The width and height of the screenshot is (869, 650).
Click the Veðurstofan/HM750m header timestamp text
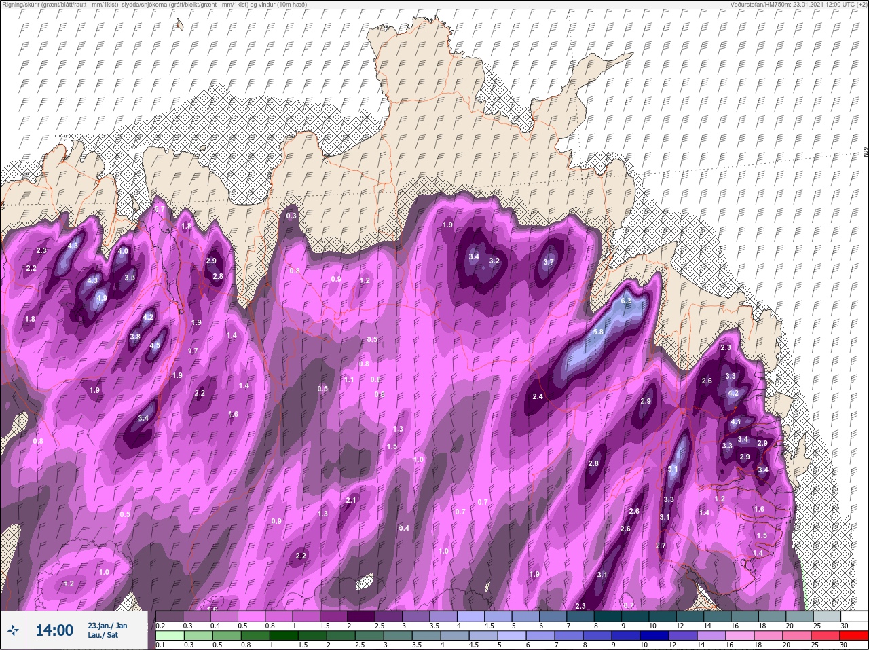[x=798, y=4]
